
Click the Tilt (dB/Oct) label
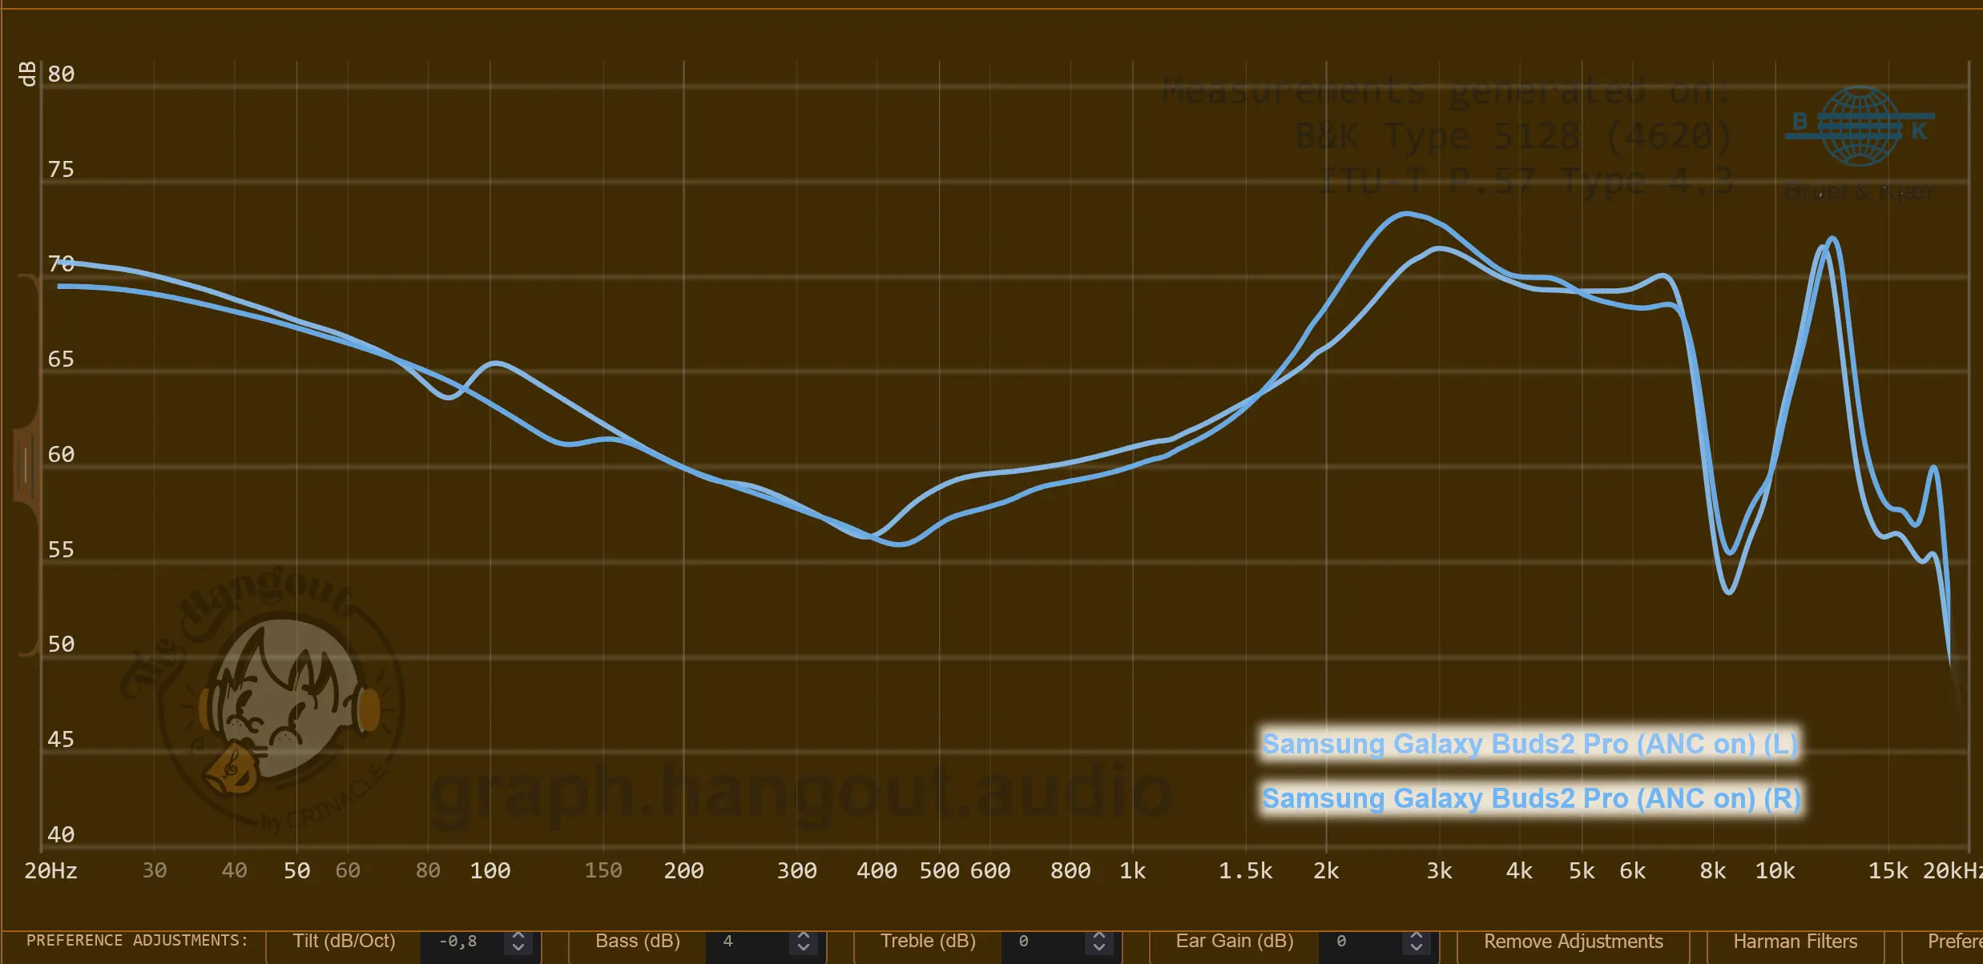click(344, 941)
